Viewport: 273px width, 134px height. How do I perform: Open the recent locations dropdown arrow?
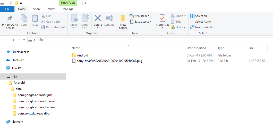coord(19,40)
